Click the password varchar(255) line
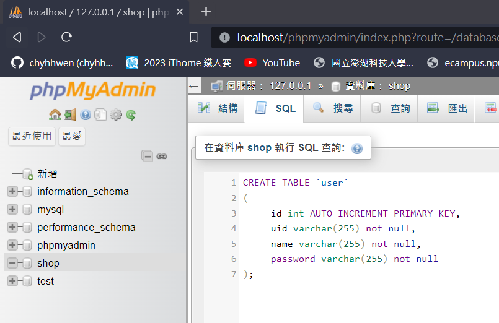Screen dimensions: 499x323 point(355,259)
